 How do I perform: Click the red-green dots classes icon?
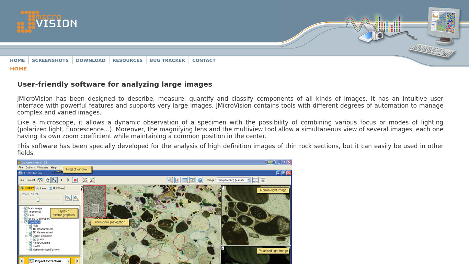click(x=85, y=180)
